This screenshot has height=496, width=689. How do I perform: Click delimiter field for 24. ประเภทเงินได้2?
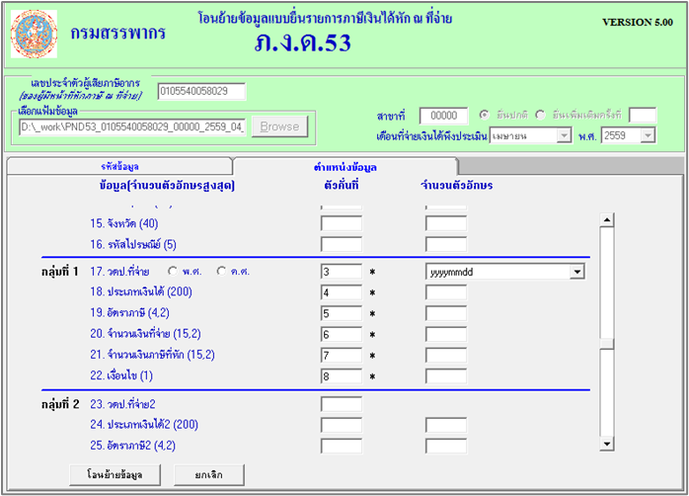342,425
